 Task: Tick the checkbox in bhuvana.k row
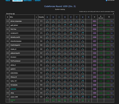[x=110, y=57]
